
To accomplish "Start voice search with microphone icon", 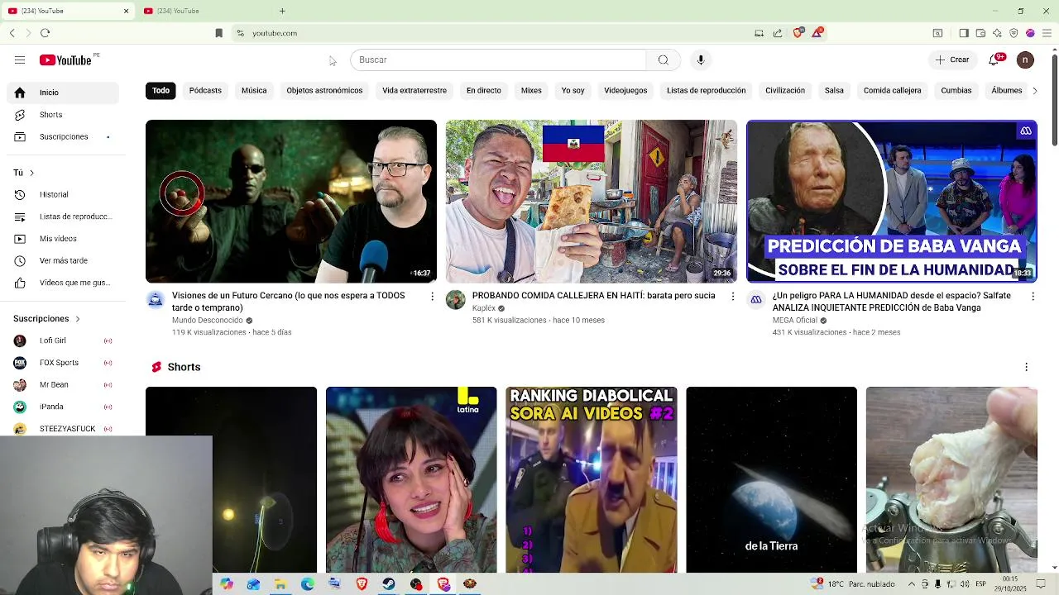I will (x=701, y=59).
